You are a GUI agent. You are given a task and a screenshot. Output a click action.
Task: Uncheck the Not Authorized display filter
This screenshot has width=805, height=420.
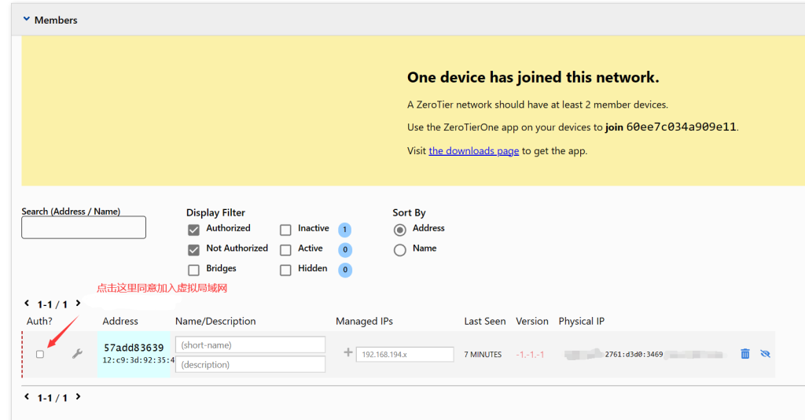[x=193, y=250]
